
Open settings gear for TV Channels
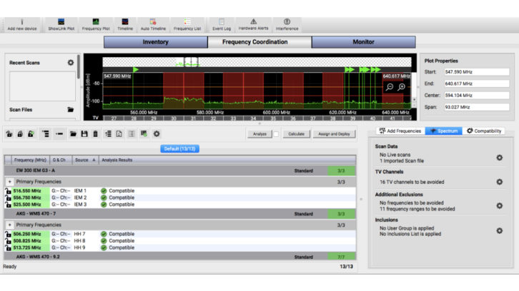tap(499, 182)
